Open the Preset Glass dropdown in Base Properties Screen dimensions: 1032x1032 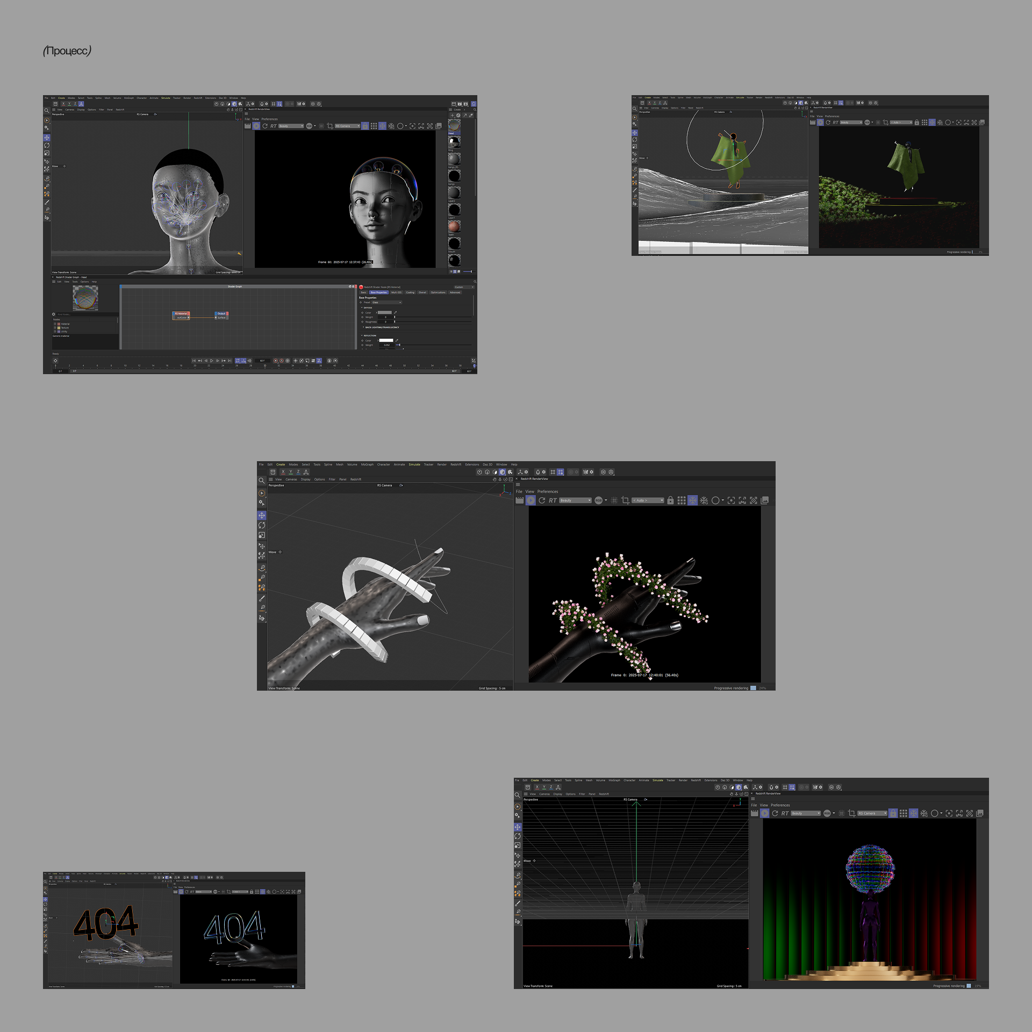point(386,303)
